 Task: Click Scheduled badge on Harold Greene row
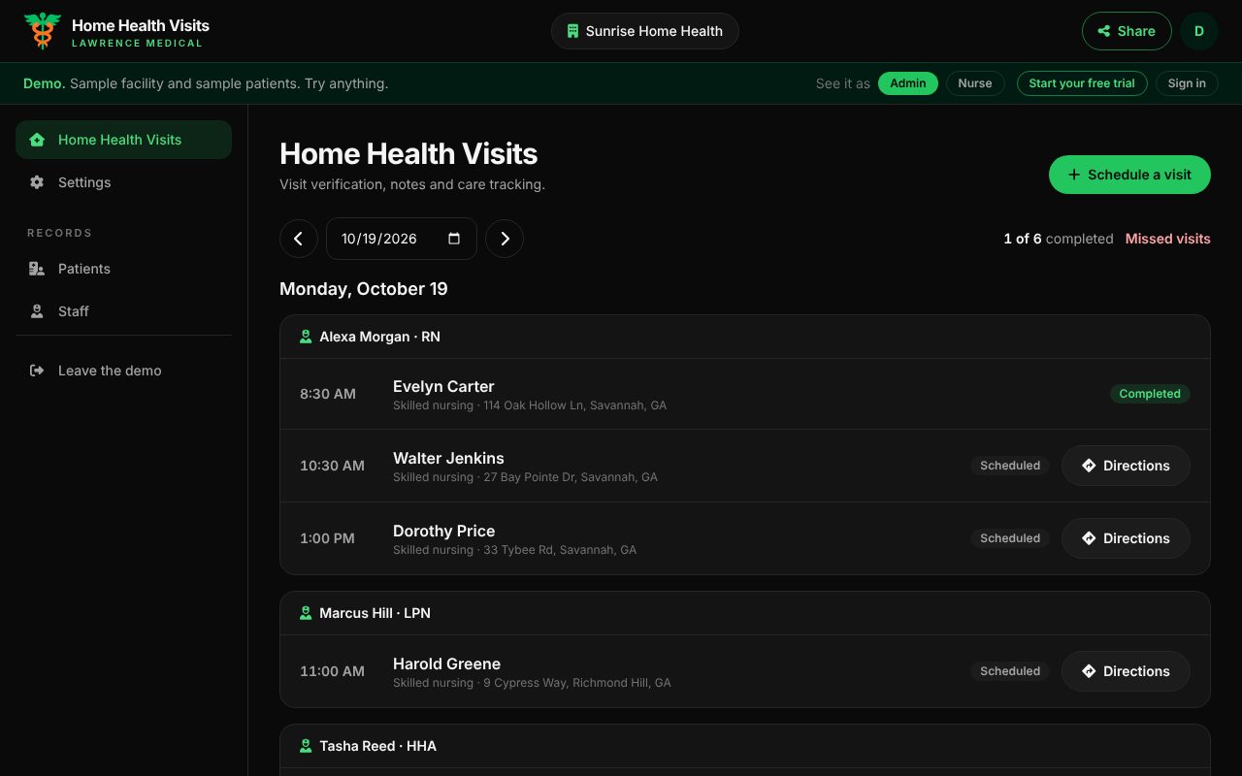1010,671
